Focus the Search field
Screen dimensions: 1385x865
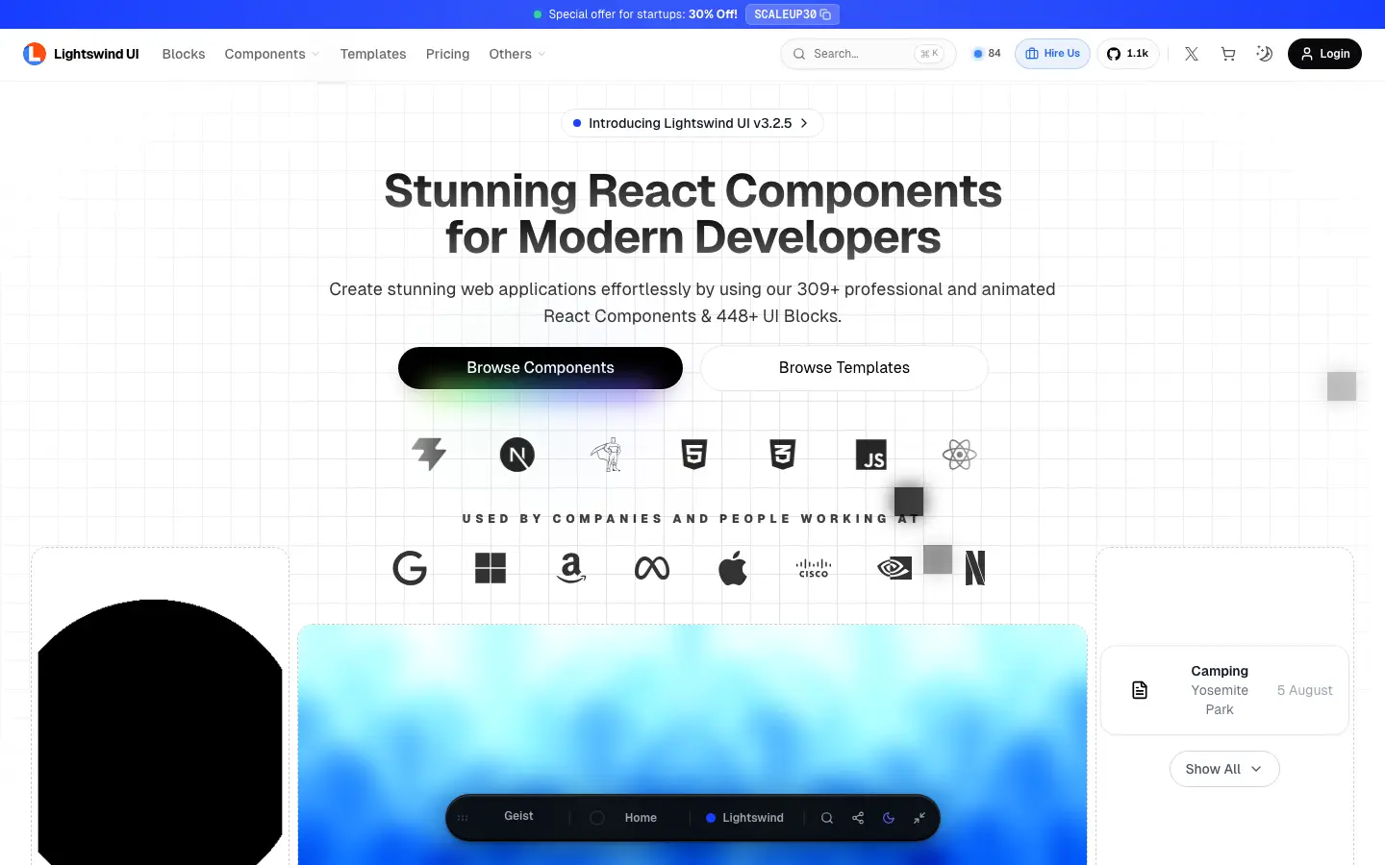click(868, 54)
